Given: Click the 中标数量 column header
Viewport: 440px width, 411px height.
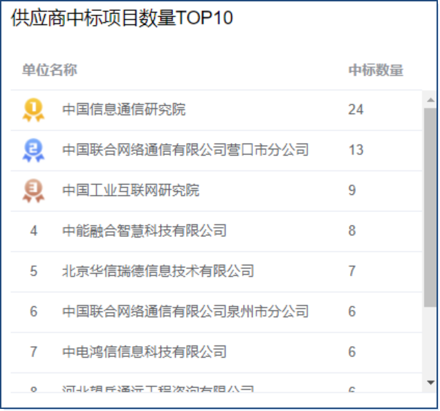Looking at the screenshot, I should pos(376,70).
